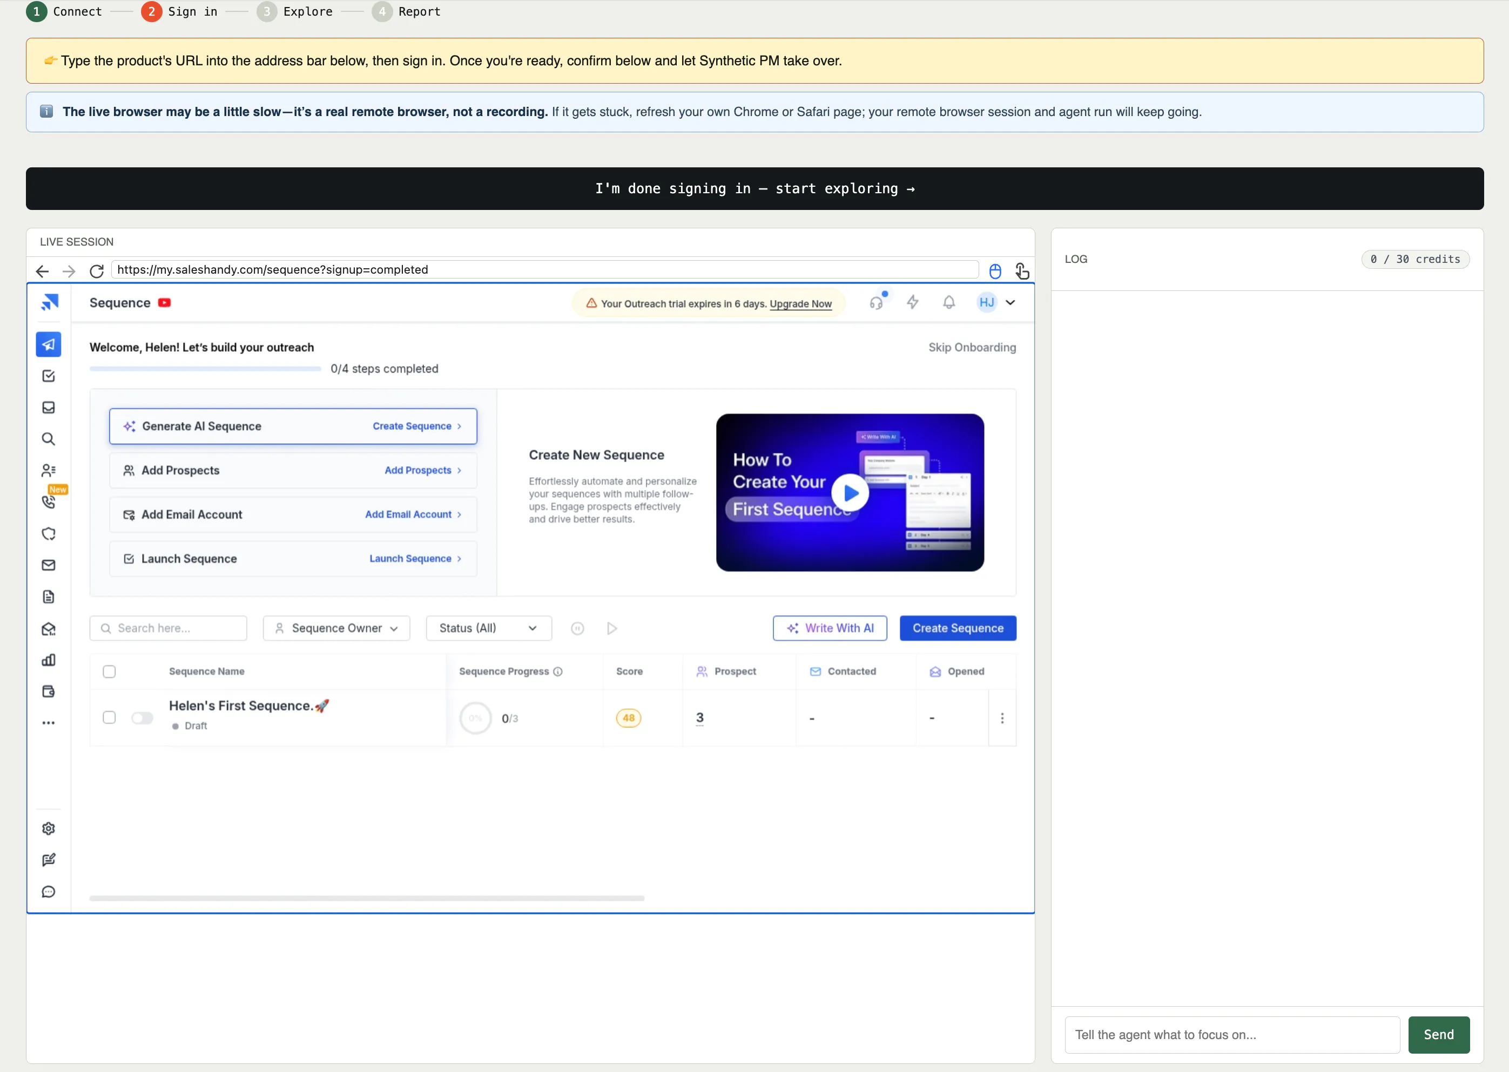Click the Sequence Progress info icon
This screenshot has width=1509, height=1072.
pyautogui.click(x=558, y=671)
